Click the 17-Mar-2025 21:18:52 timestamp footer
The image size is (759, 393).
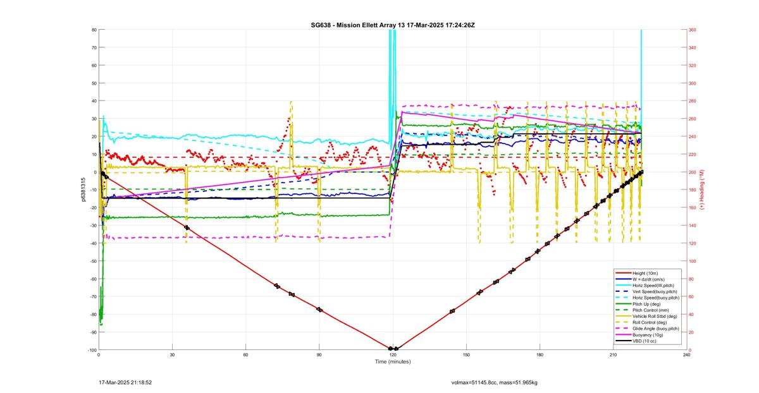tap(125, 382)
